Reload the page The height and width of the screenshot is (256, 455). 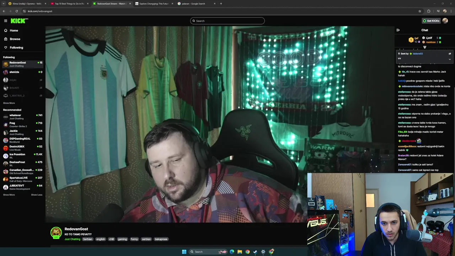(x=16, y=11)
